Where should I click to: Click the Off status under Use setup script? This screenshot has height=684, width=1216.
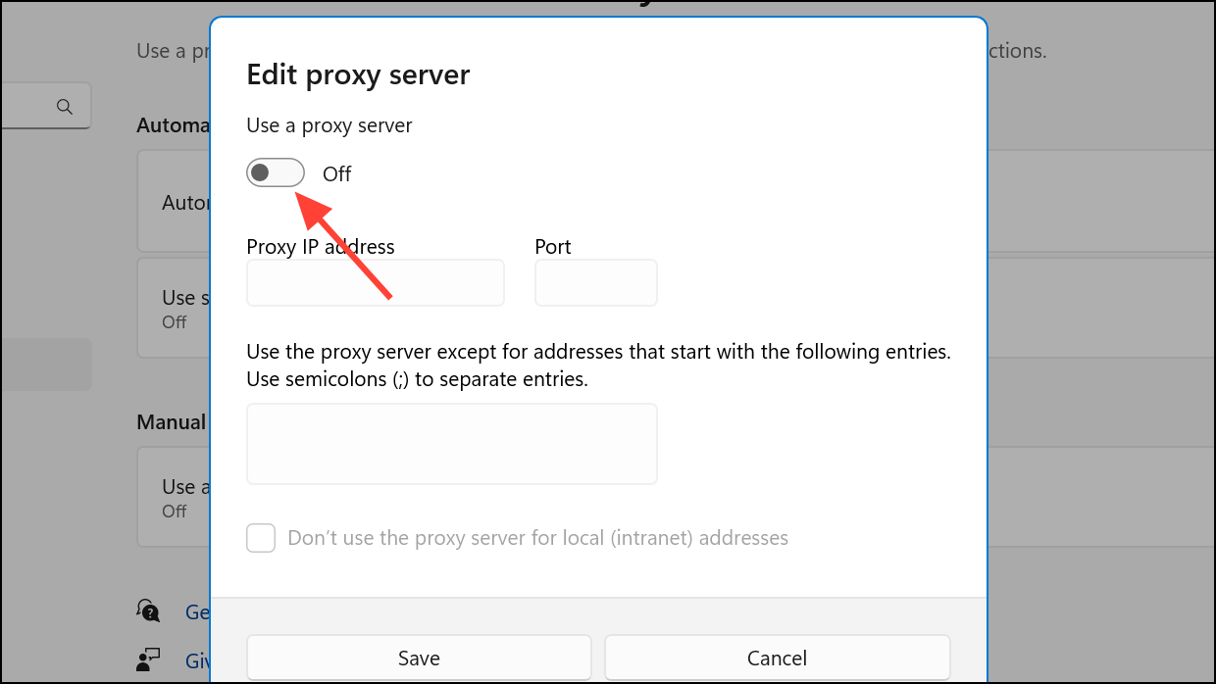pos(175,321)
